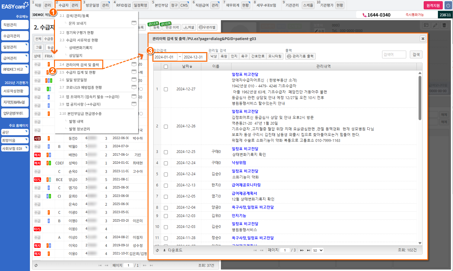
Task: Check the select-all checkbox in table header
Action: (x=166, y=67)
